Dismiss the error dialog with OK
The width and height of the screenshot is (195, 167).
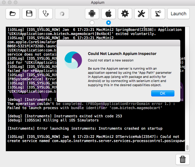(x=163, y=93)
